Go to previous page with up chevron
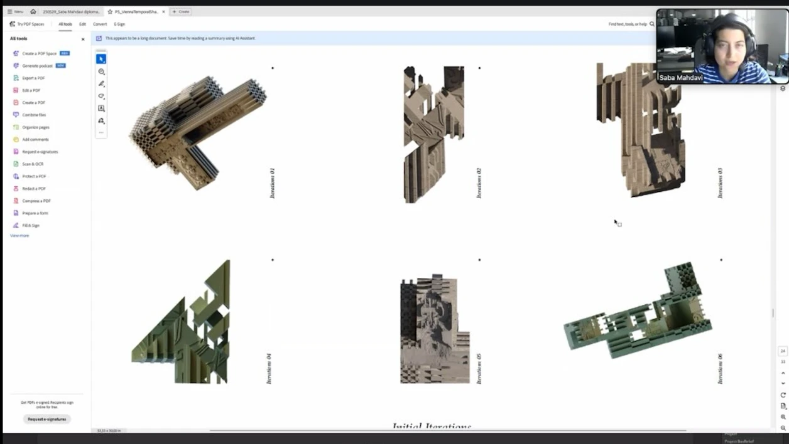Image resolution: width=789 pixels, height=444 pixels. coord(783,373)
